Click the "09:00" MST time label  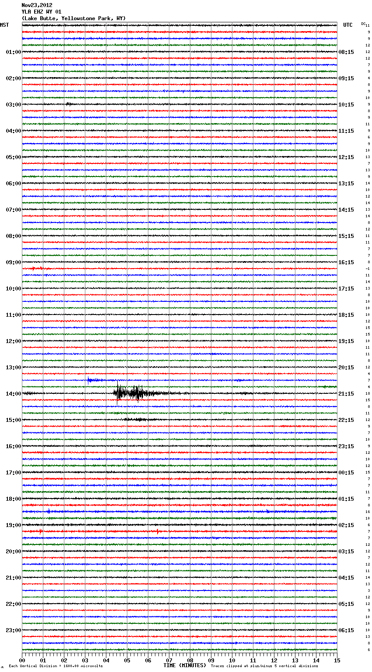coord(13,262)
